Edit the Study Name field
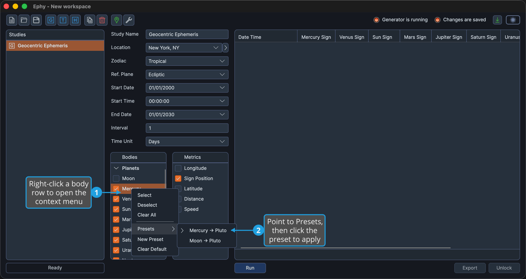Screen dimensions: 526x279 [187, 34]
